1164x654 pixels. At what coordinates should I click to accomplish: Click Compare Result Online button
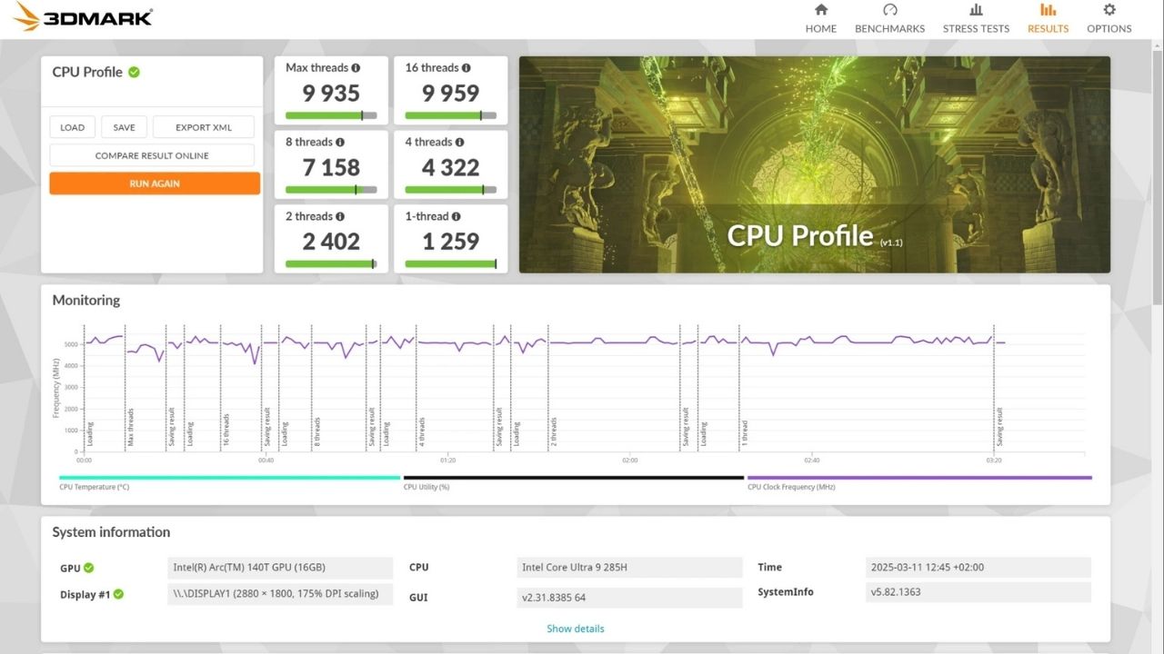[152, 155]
